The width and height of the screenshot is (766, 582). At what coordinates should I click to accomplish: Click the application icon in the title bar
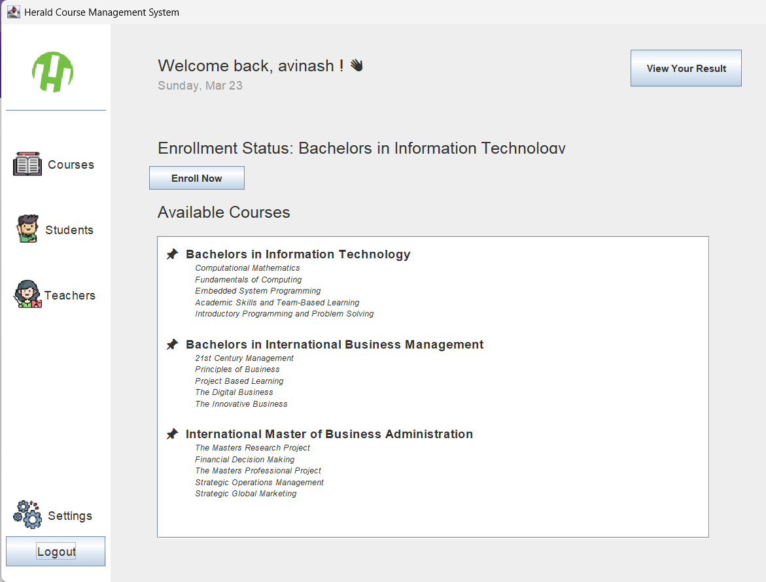(13, 11)
